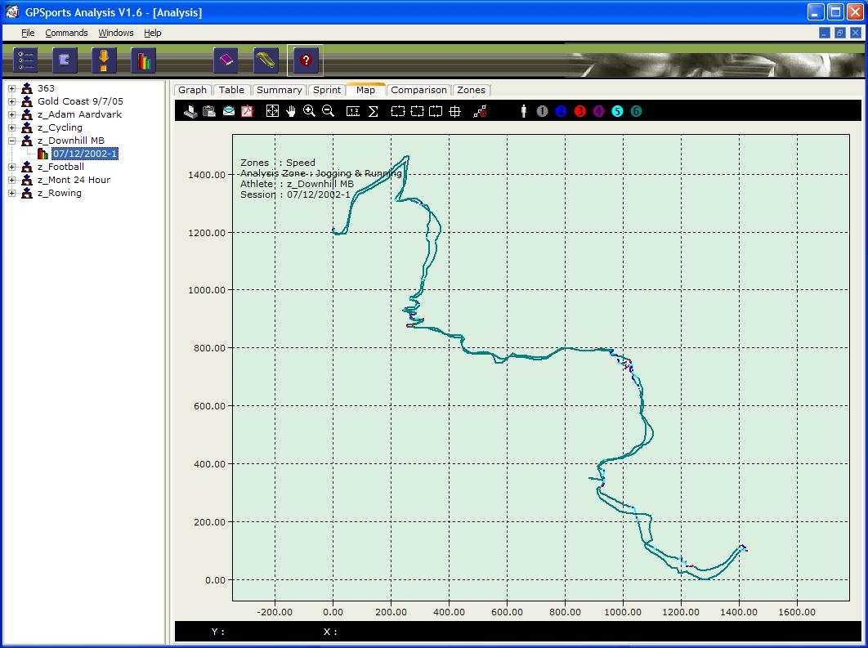Image resolution: width=868 pixels, height=648 pixels.
Task: Click the colored bar chart toolbar button
Action: (143, 60)
